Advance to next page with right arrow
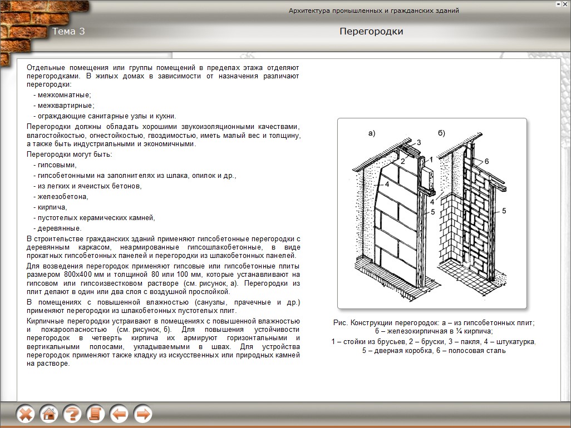This screenshot has width=571, height=428. point(142,414)
